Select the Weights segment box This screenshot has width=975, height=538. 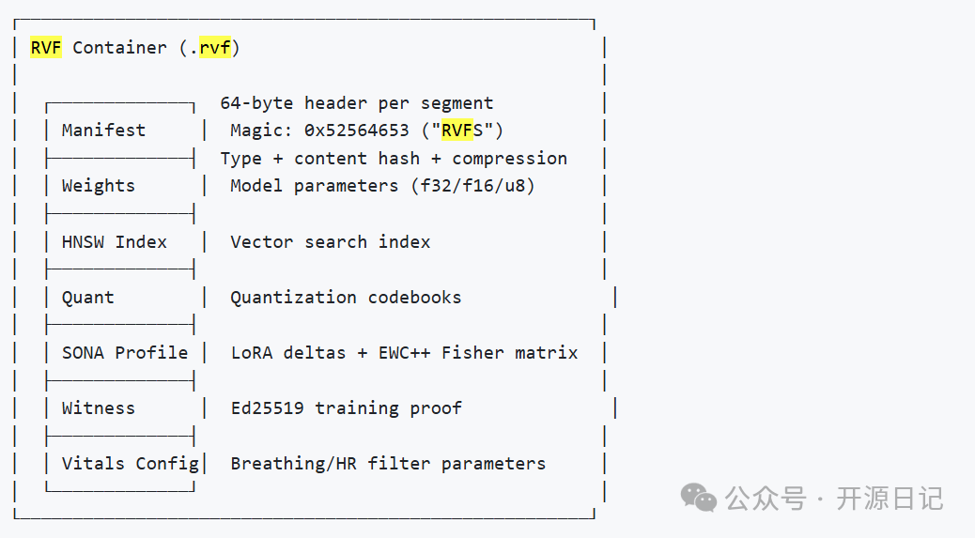coord(98,186)
